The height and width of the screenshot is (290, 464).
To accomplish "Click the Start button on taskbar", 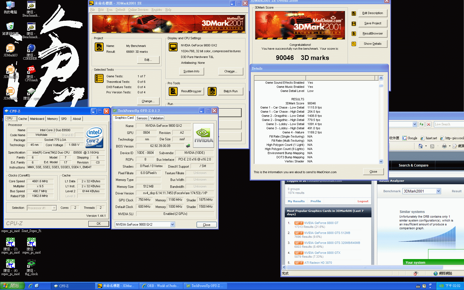I will [12, 286].
